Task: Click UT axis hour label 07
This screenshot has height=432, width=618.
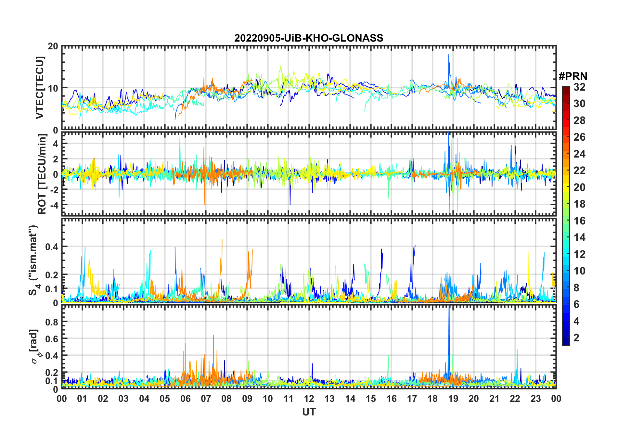Action: pyautogui.click(x=206, y=399)
